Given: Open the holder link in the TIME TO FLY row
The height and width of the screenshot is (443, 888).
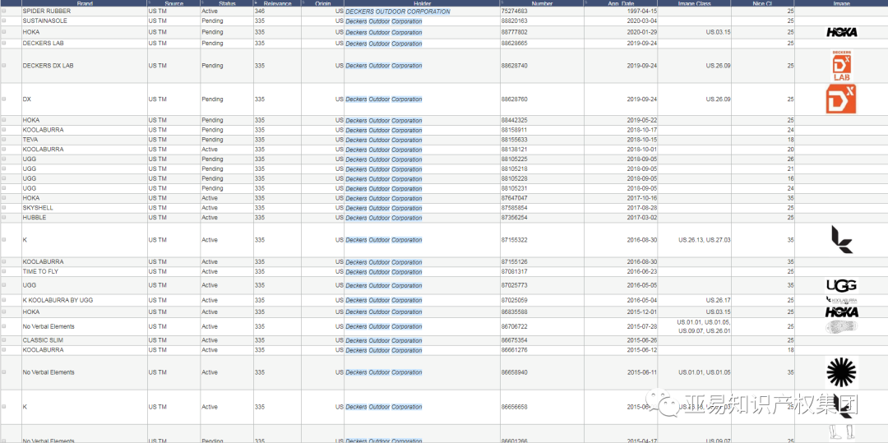Looking at the screenshot, I should (384, 272).
